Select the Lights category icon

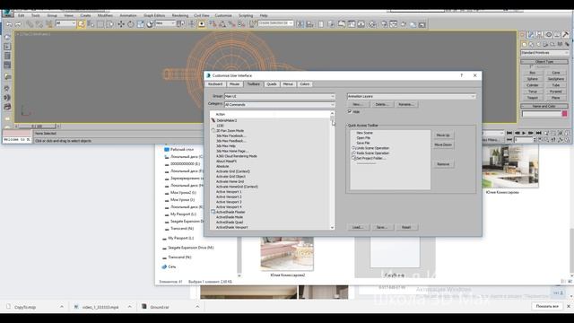(x=538, y=44)
